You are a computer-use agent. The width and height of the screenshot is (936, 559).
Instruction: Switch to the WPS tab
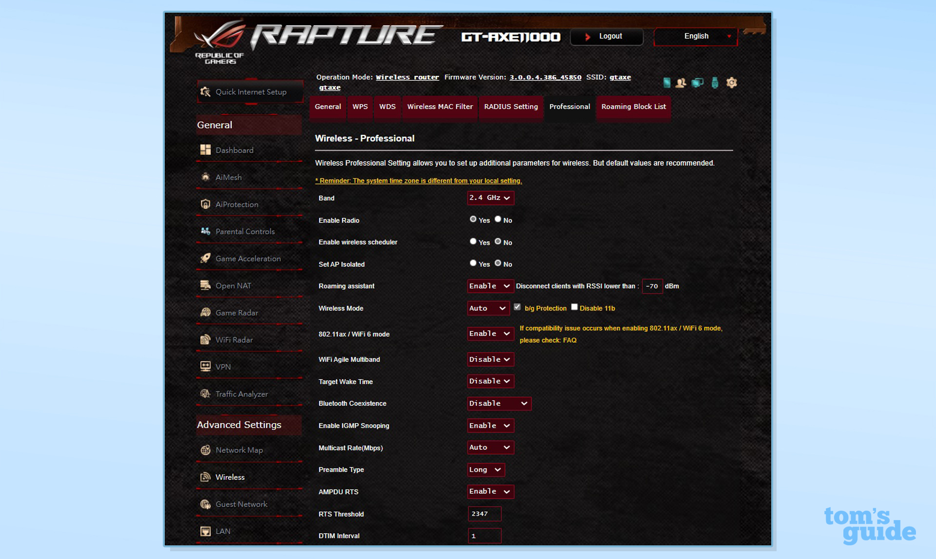[x=360, y=107]
